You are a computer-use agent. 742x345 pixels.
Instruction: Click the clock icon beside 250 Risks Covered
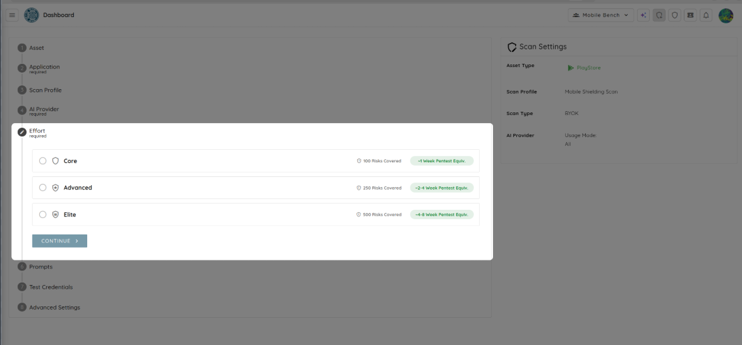(359, 188)
